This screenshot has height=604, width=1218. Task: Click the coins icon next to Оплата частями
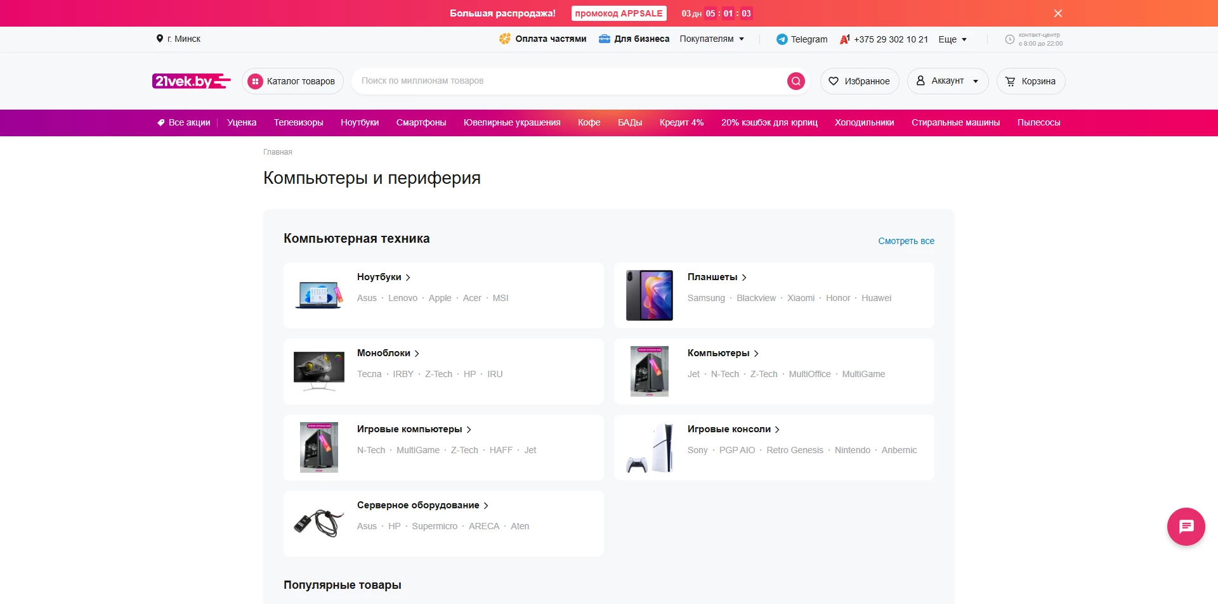click(x=505, y=39)
